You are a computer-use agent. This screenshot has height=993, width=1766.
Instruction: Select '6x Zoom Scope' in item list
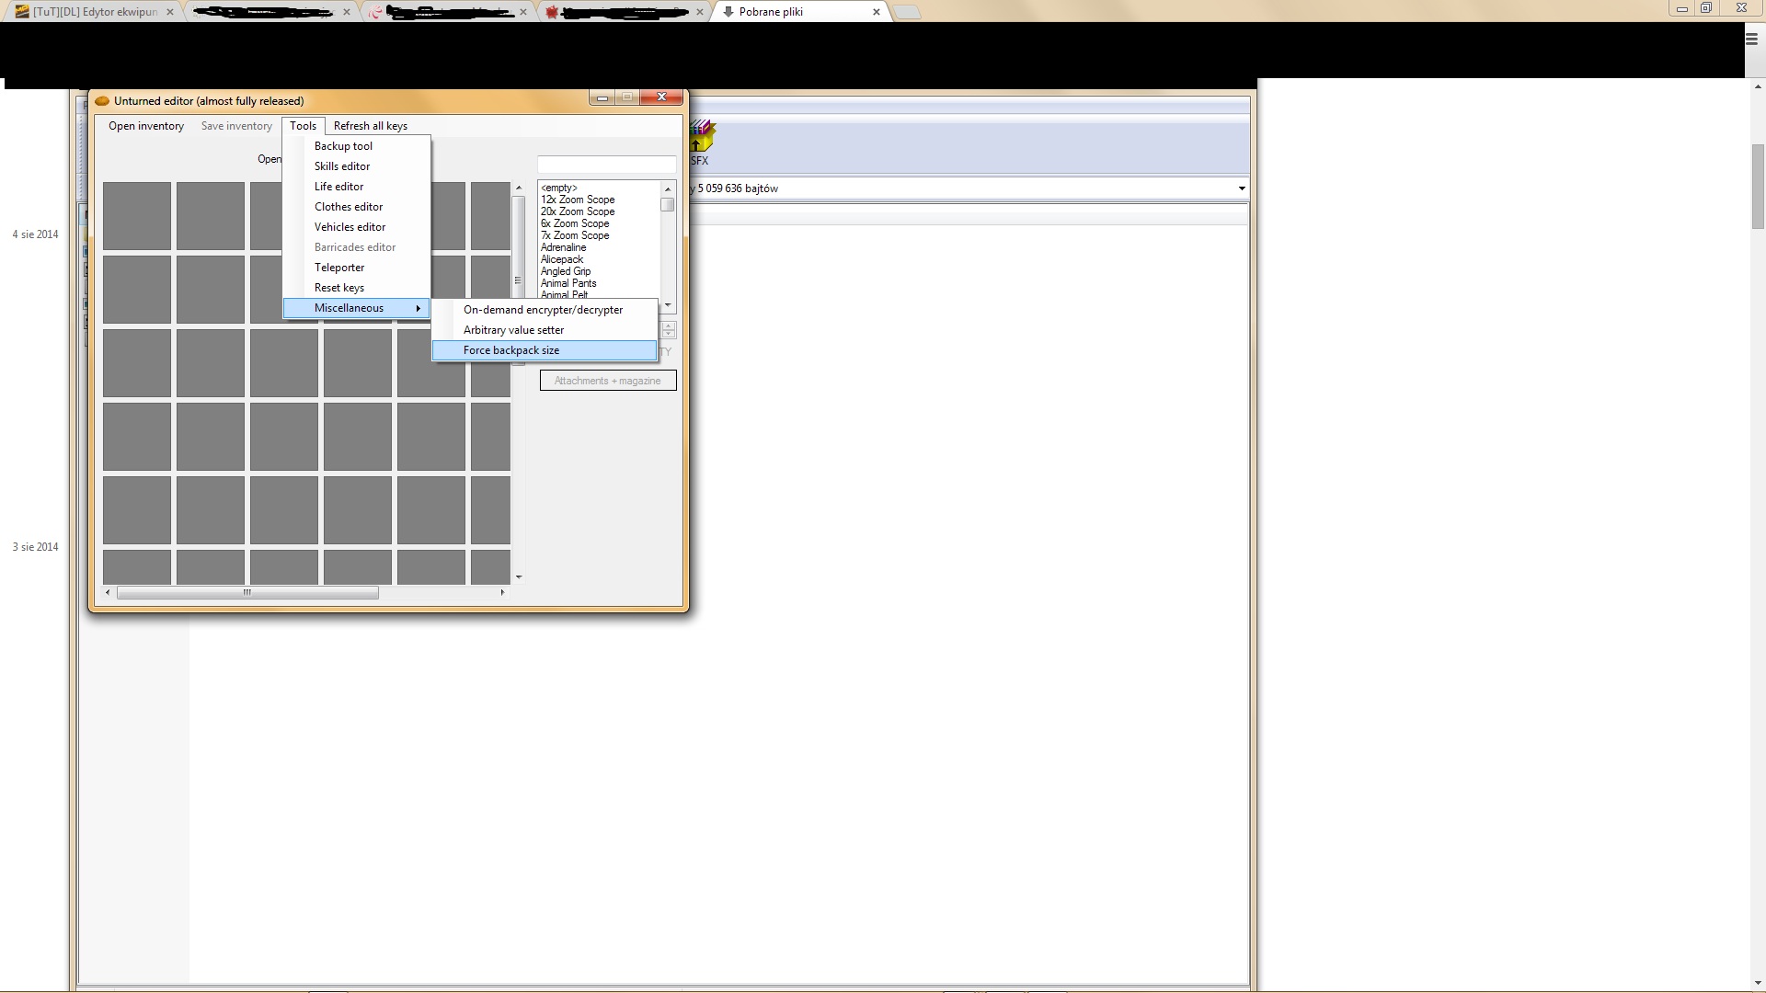(599, 223)
